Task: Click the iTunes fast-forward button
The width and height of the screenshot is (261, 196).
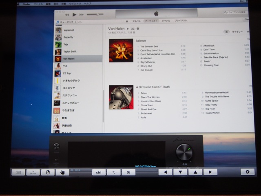Action: pos(82,15)
